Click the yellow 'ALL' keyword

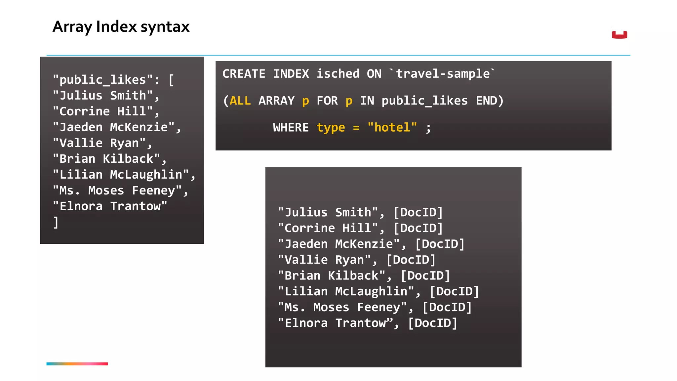click(x=240, y=101)
